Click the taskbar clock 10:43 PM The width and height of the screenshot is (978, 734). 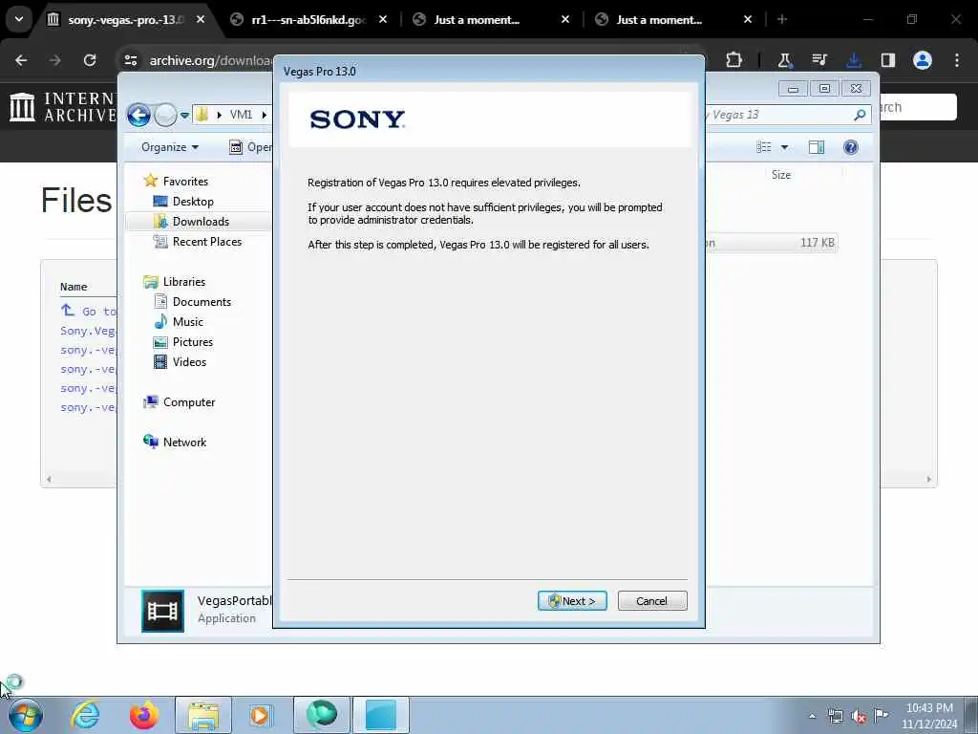pyautogui.click(x=929, y=708)
